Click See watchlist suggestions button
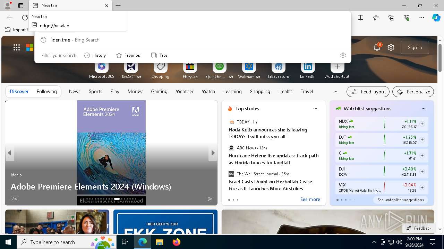The width and height of the screenshot is (444, 249). (401, 200)
